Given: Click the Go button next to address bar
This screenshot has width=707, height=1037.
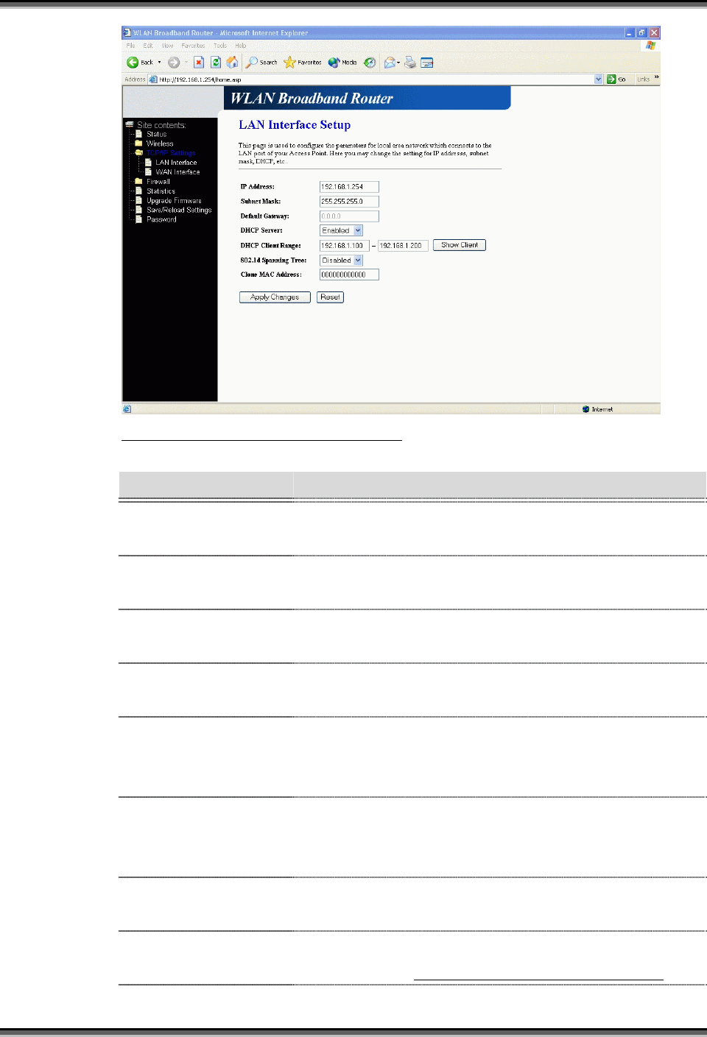Looking at the screenshot, I should (616, 79).
